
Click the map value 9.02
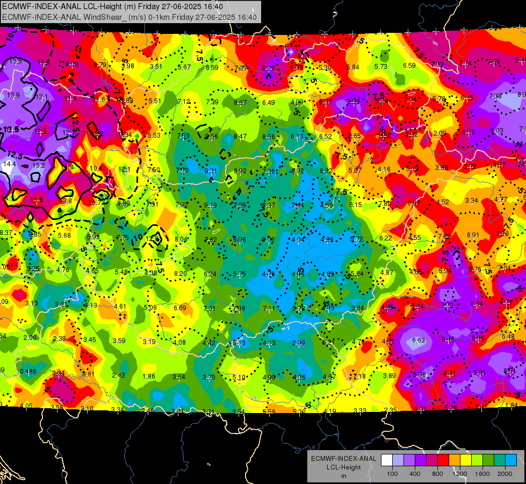click(268, 239)
